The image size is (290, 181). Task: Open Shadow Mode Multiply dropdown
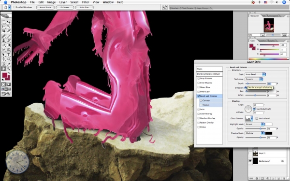[255, 133]
